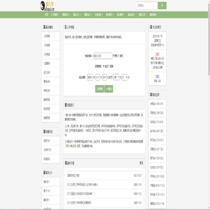Click the list icon heading the zodiac dates panel
This screenshot has width=210, height=210.
click(151, 94)
